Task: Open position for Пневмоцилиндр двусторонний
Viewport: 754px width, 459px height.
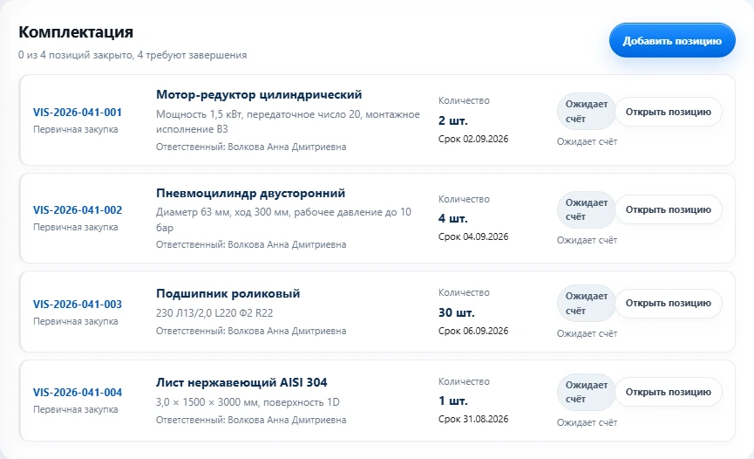Action: [x=668, y=209]
